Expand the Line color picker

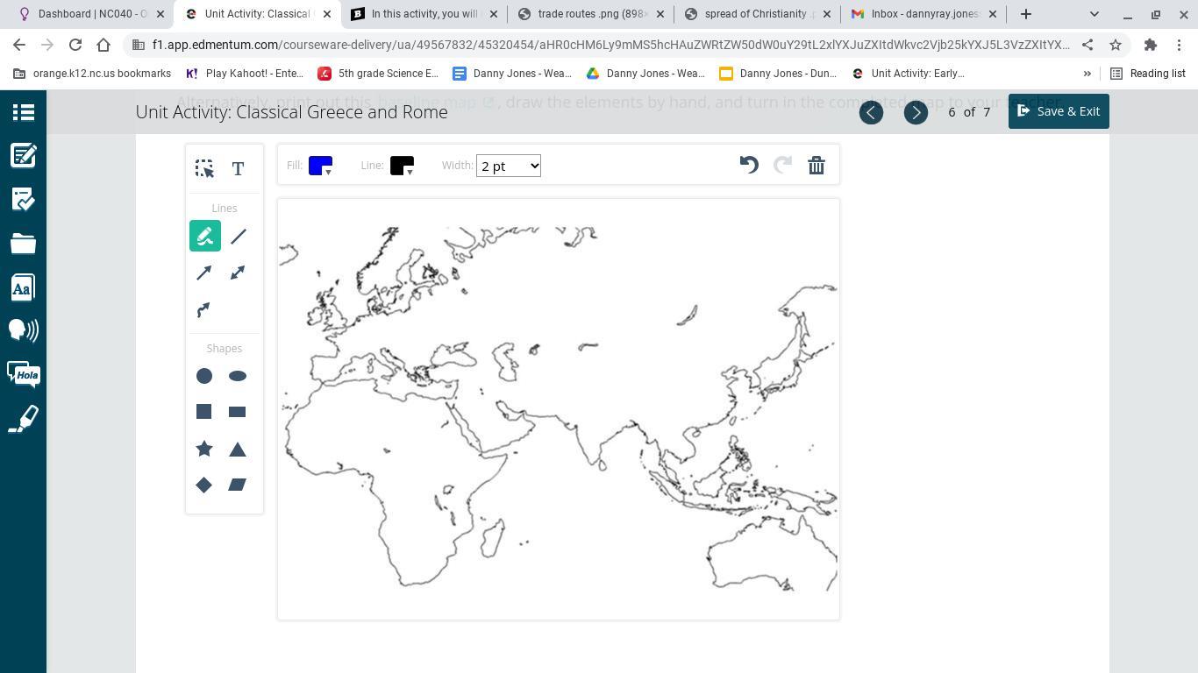pyautogui.click(x=402, y=166)
